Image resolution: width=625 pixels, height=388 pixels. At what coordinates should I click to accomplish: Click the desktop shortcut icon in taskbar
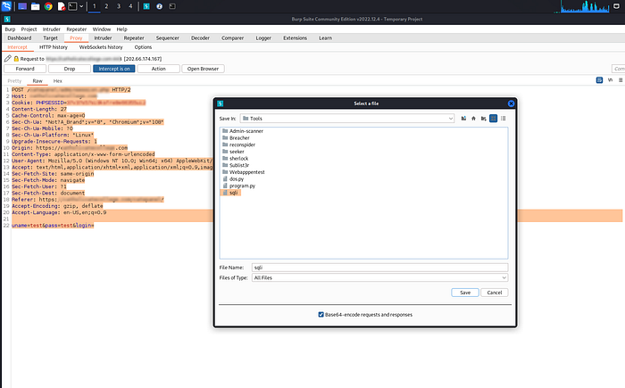pyautogui.click(x=22, y=6)
